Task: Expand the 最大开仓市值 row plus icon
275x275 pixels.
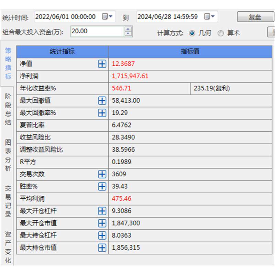Action: [102, 223]
